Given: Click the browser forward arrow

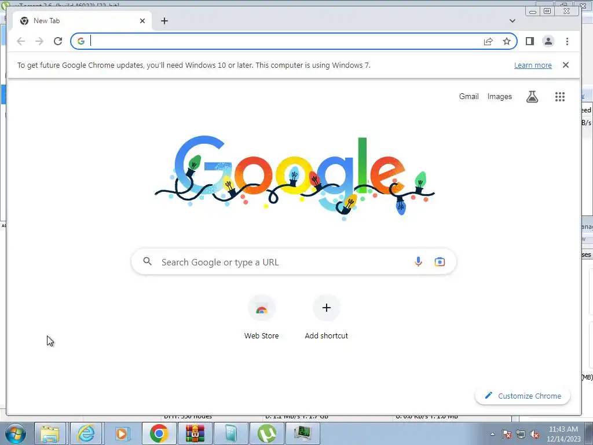Looking at the screenshot, I should pos(39,41).
